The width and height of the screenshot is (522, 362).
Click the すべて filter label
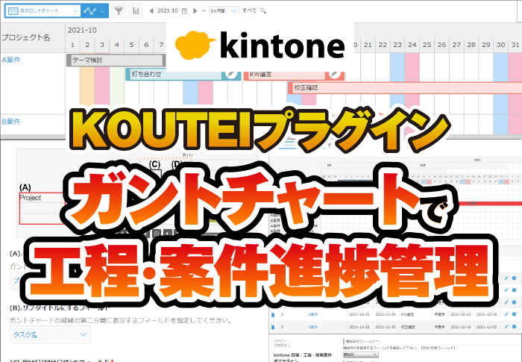pyautogui.click(x=249, y=10)
